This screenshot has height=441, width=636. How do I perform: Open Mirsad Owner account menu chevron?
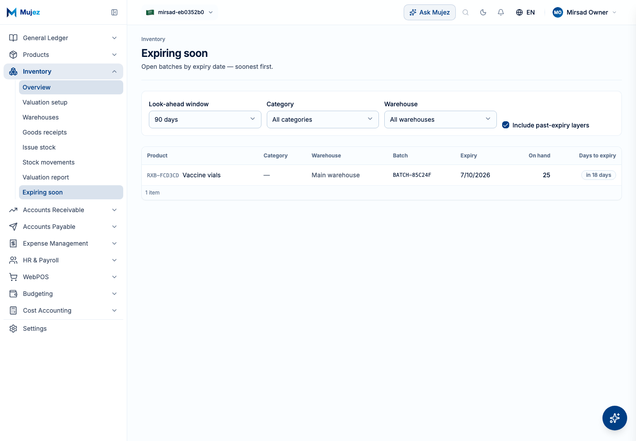pyautogui.click(x=614, y=12)
